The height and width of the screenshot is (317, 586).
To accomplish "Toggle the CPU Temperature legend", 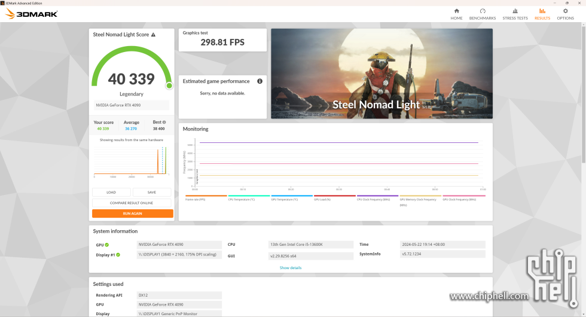I will (x=249, y=198).
